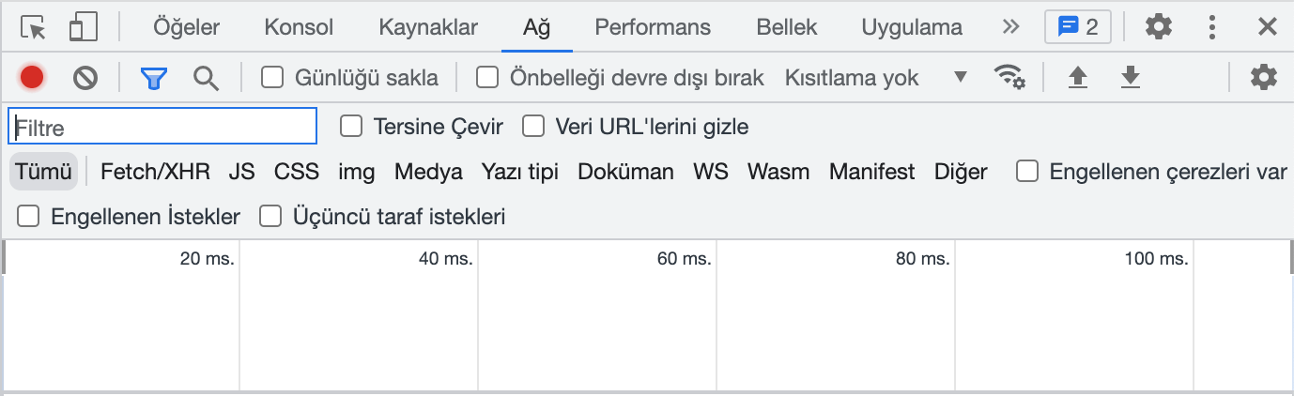This screenshot has height=396, width=1294.
Task: Click the import HAR upload arrow icon
Action: [x=1078, y=77]
